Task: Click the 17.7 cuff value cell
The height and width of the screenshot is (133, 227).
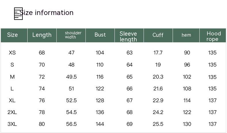Action: point(158,53)
